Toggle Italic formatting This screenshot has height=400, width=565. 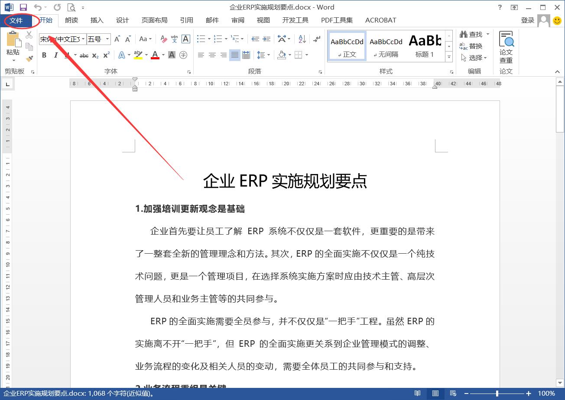tap(55, 55)
